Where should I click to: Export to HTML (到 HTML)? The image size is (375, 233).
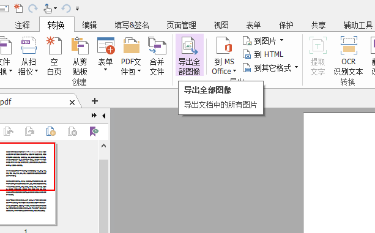(x=263, y=54)
